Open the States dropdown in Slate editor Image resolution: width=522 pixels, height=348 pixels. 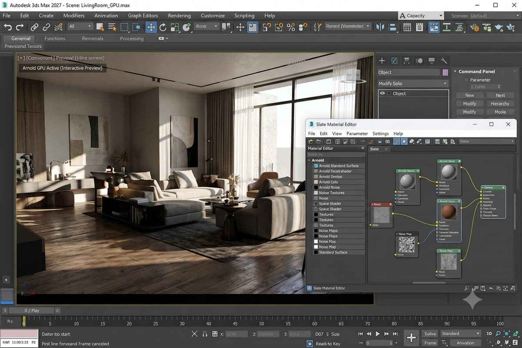pos(487,141)
